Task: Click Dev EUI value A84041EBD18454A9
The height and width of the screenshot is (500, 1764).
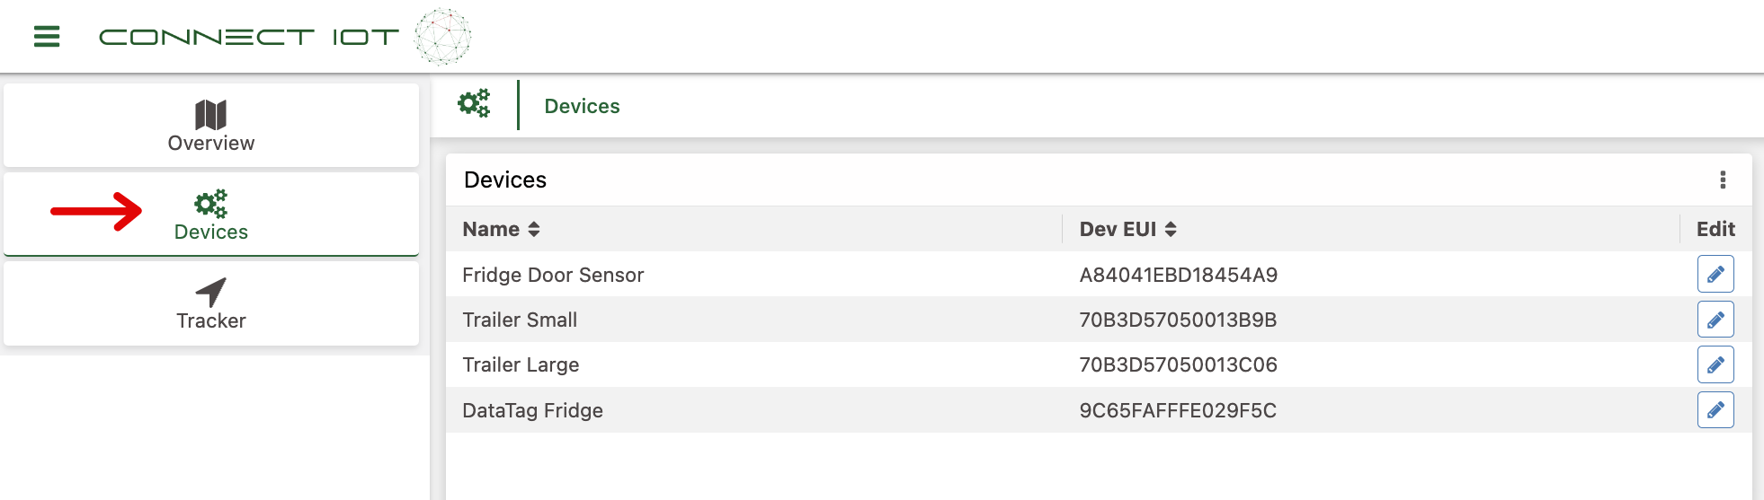Action: point(1178,275)
